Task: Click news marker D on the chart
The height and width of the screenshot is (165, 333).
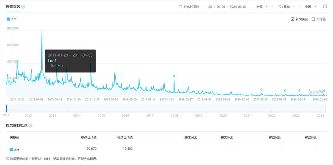Action: 285,91
